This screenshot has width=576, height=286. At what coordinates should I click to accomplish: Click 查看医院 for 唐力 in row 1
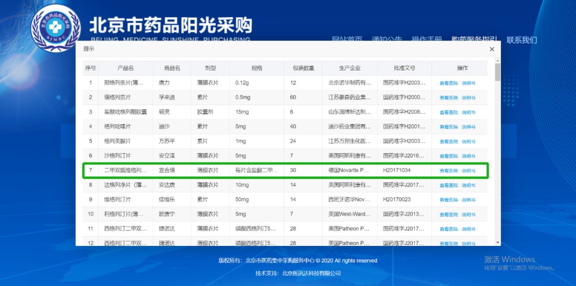click(x=448, y=83)
